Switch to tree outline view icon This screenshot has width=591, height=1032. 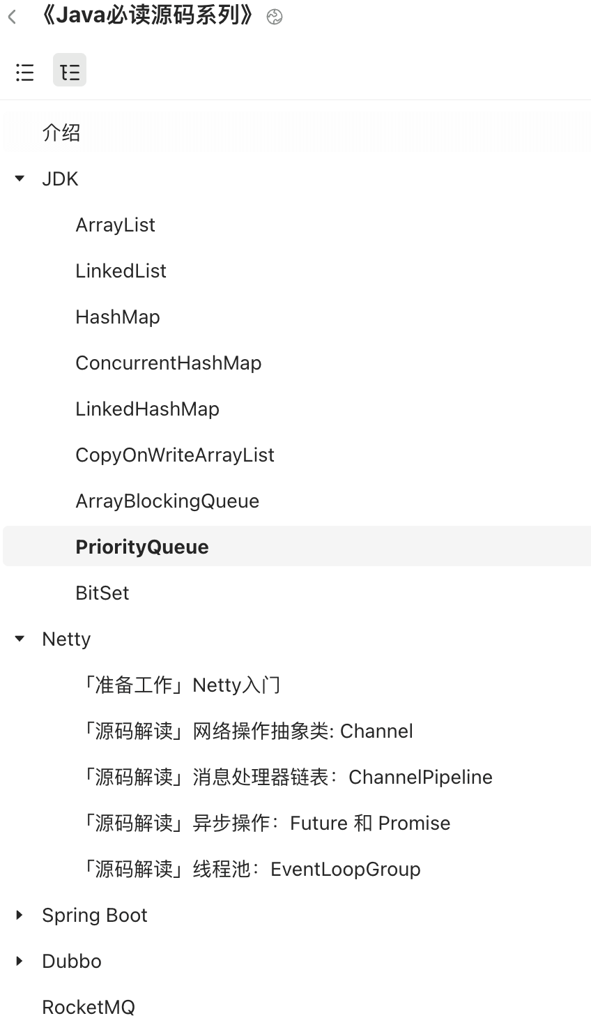70,72
